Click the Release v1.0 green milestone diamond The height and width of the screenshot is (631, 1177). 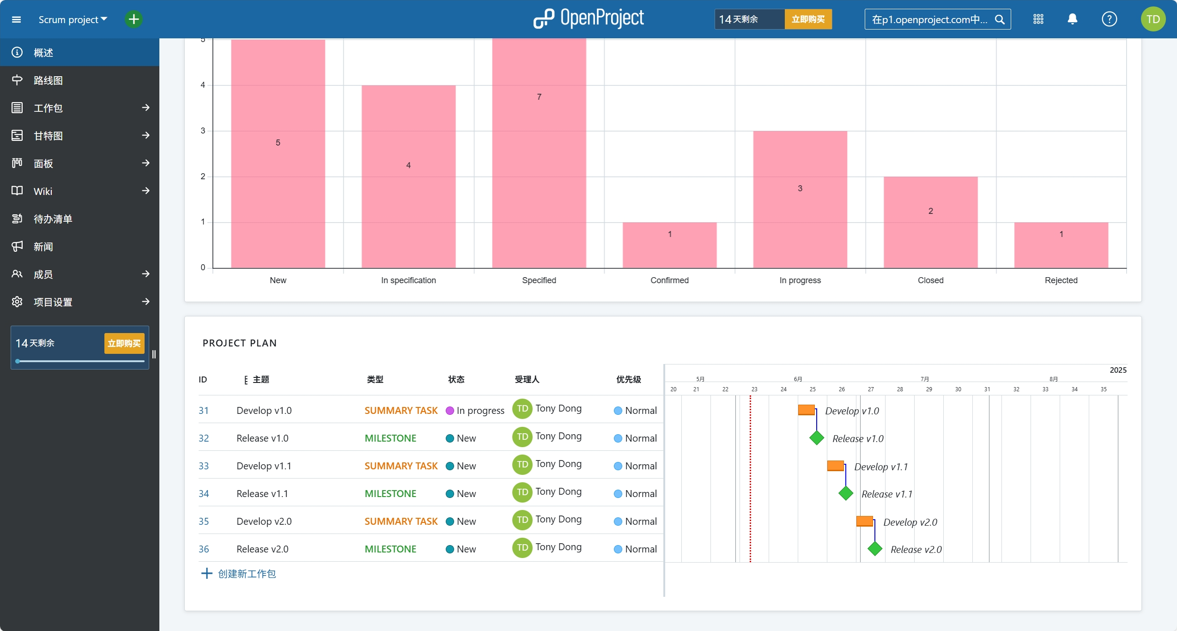pos(817,438)
